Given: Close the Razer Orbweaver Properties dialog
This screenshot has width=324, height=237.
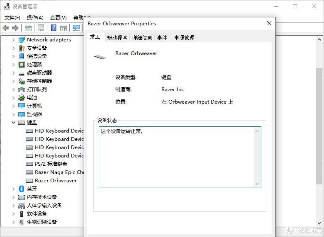Looking at the screenshot, I should (269, 23).
